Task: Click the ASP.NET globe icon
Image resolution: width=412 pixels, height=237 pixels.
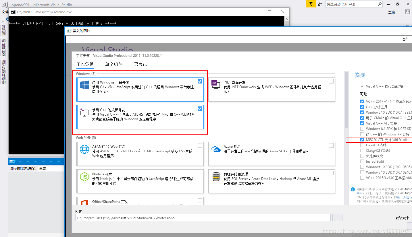Action: click(x=84, y=149)
